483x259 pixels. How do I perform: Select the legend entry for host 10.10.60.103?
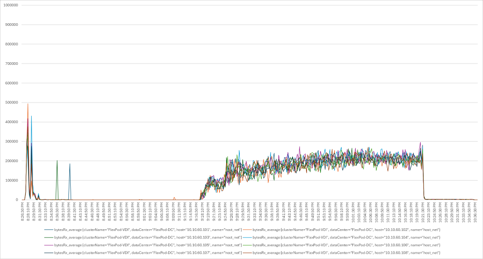143,238
